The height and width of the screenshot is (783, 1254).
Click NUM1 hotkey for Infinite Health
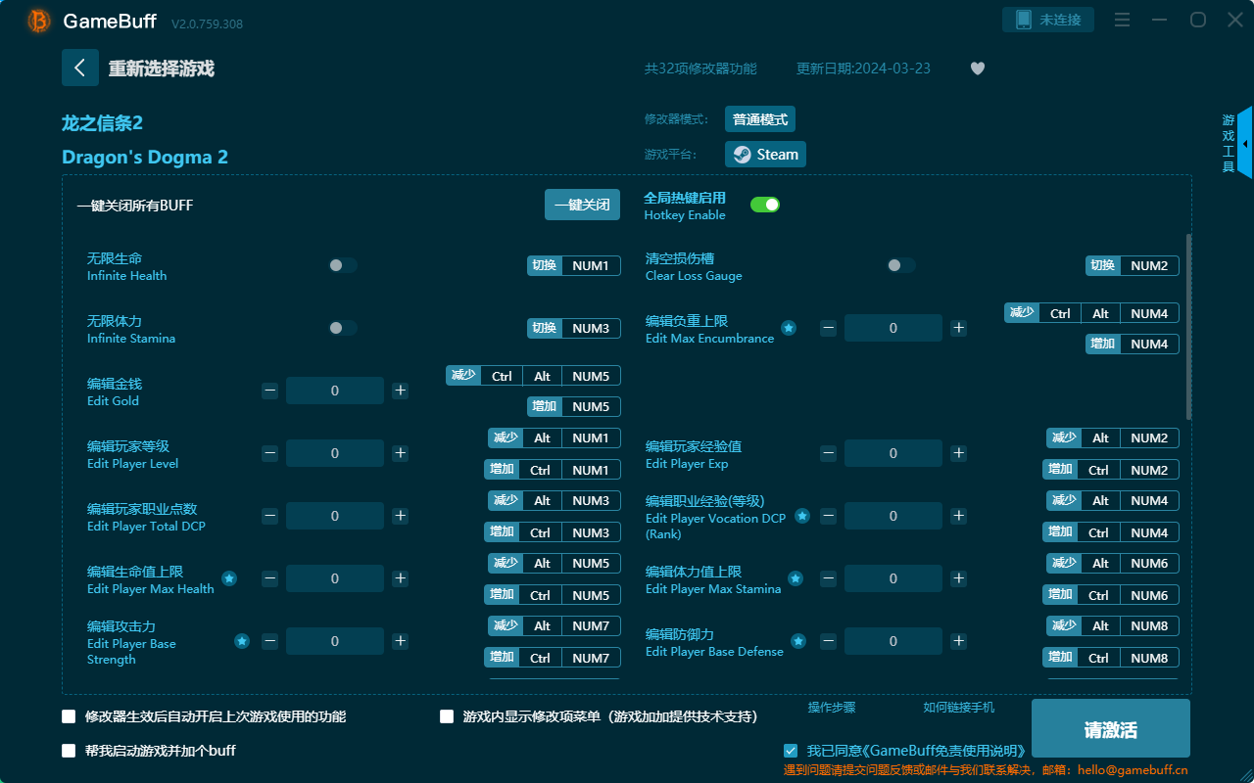(x=591, y=265)
